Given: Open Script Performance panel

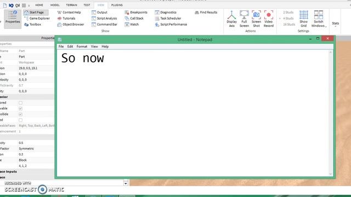Looking at the screenshot, I should [171, 24].
